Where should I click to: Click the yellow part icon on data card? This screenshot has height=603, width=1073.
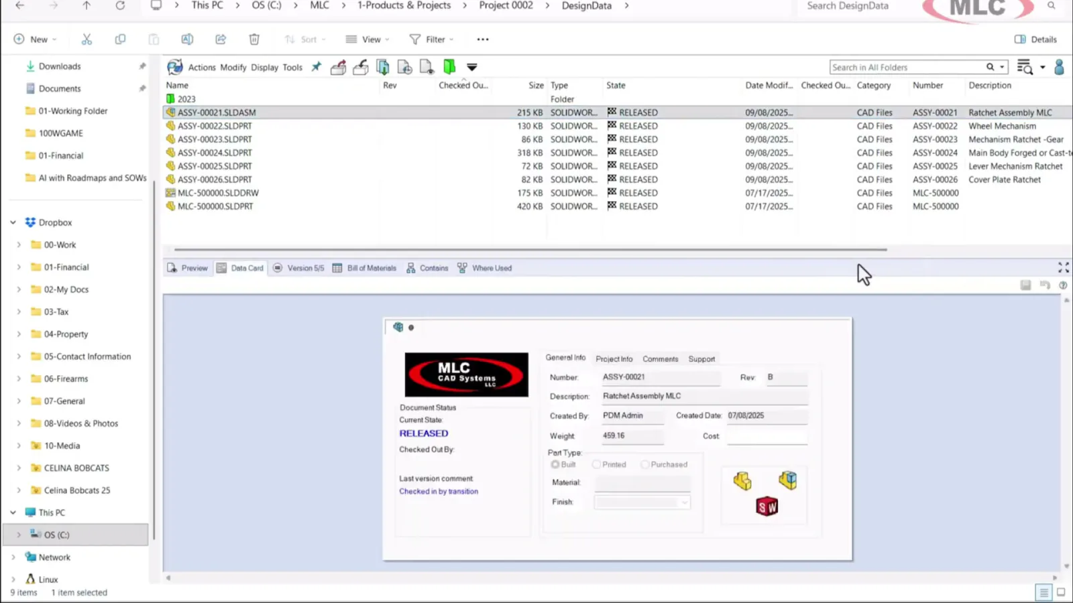pyautogui.click(x=742, y=480)
